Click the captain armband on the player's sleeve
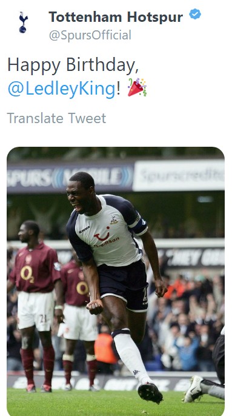 click(x=138, y=223)
